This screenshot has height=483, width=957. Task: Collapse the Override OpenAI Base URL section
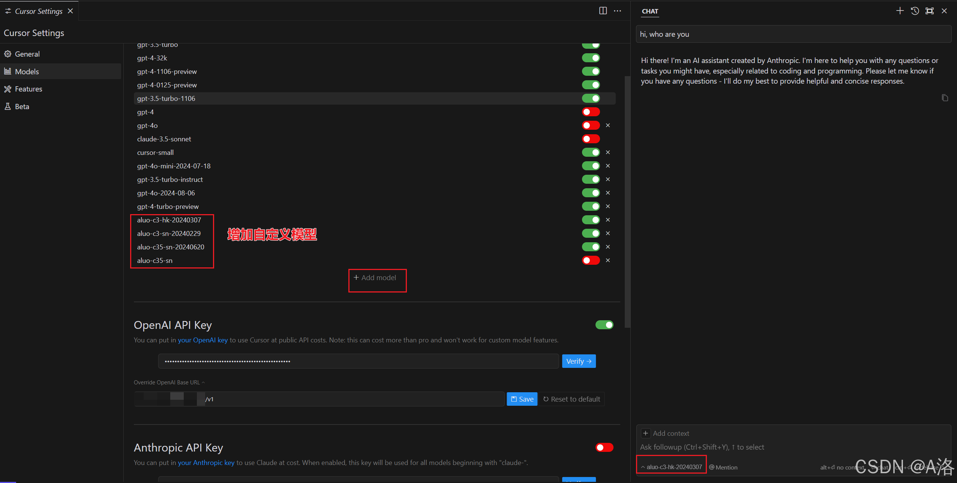coord(169,382)
